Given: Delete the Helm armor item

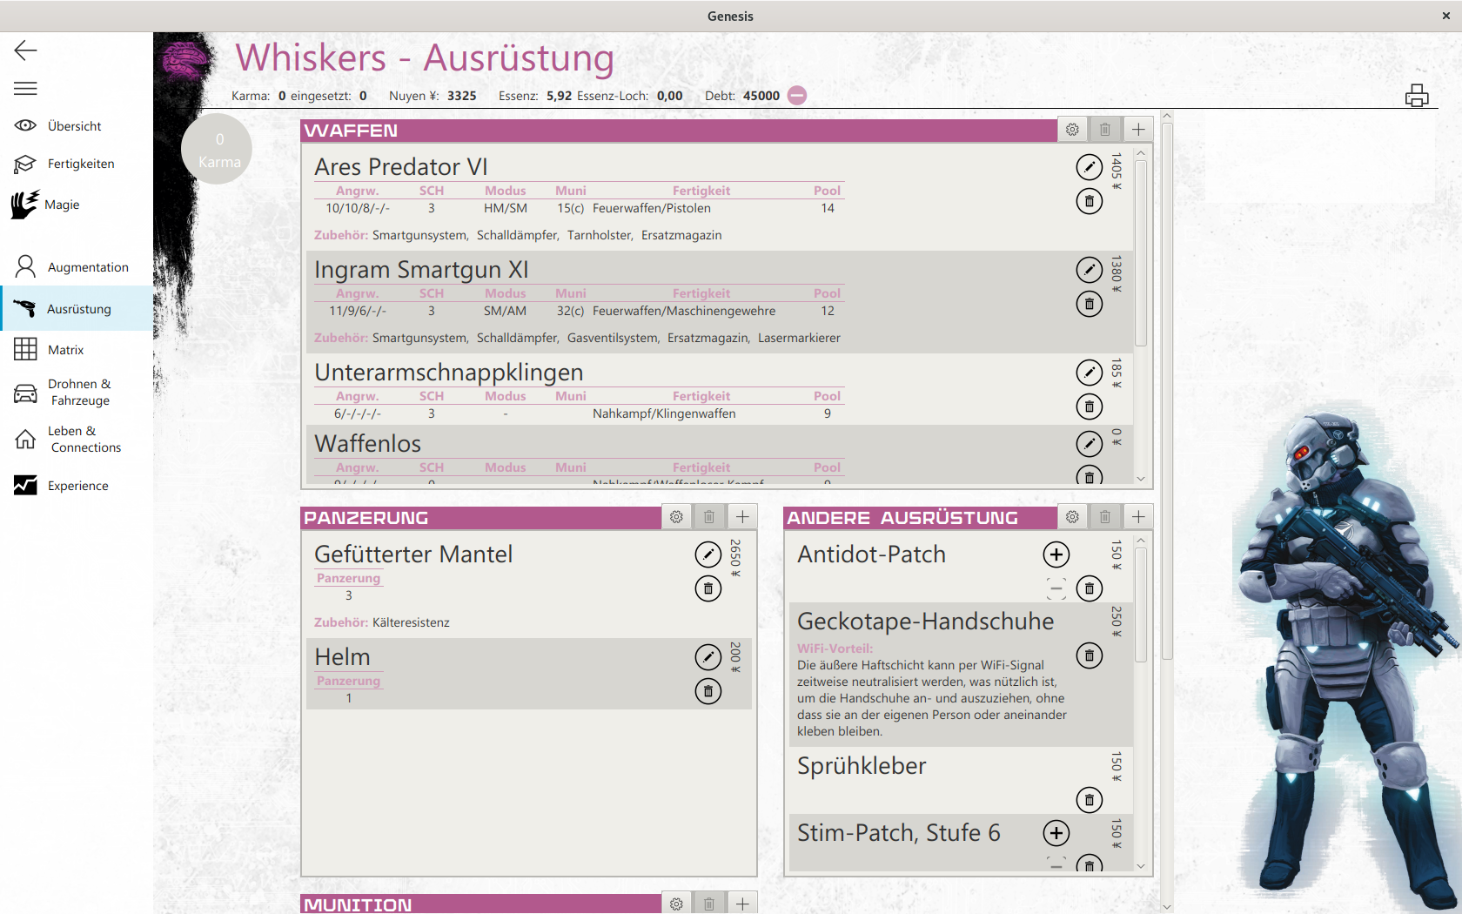Looking at the screenshot, I should click(x=708, y=692).
